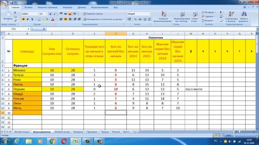Open Условное форматирование menu
This screenshot has width=259, height=145.
point(163,17)
